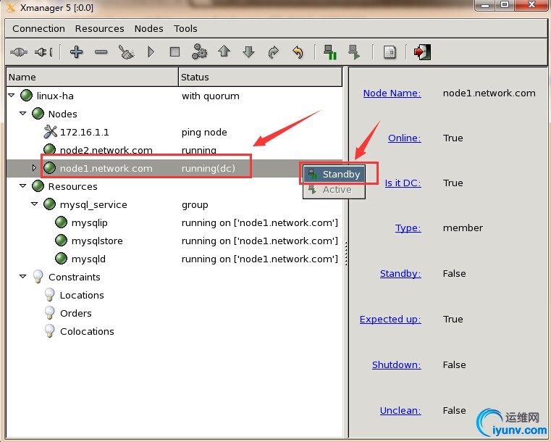Select the 172.16.1.1 ping node row
The width and height of the screenshot is (551, 442).
point(174,132)
